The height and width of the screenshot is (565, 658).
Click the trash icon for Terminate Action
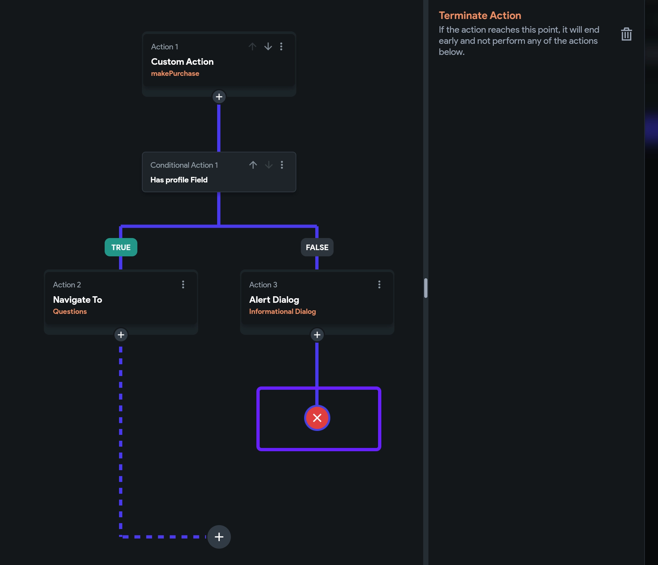[x=626, y=34]
